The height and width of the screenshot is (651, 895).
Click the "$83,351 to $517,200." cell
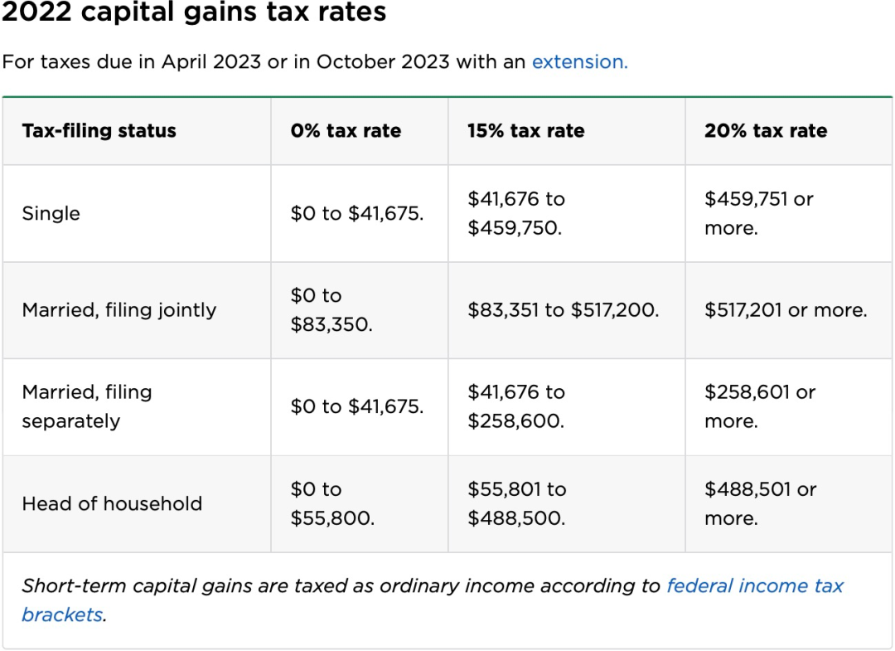coord(563,310)
